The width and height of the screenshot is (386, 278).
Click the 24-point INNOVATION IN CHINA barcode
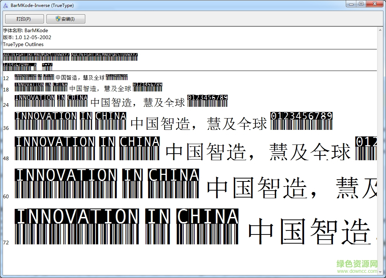pos(51,101)
